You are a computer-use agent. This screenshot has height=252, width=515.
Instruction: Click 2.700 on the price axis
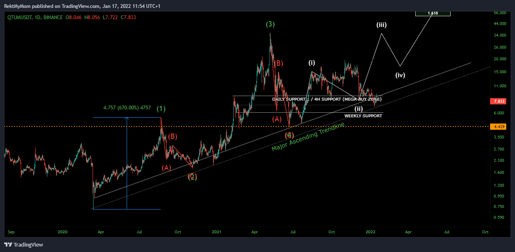(500, 149)
